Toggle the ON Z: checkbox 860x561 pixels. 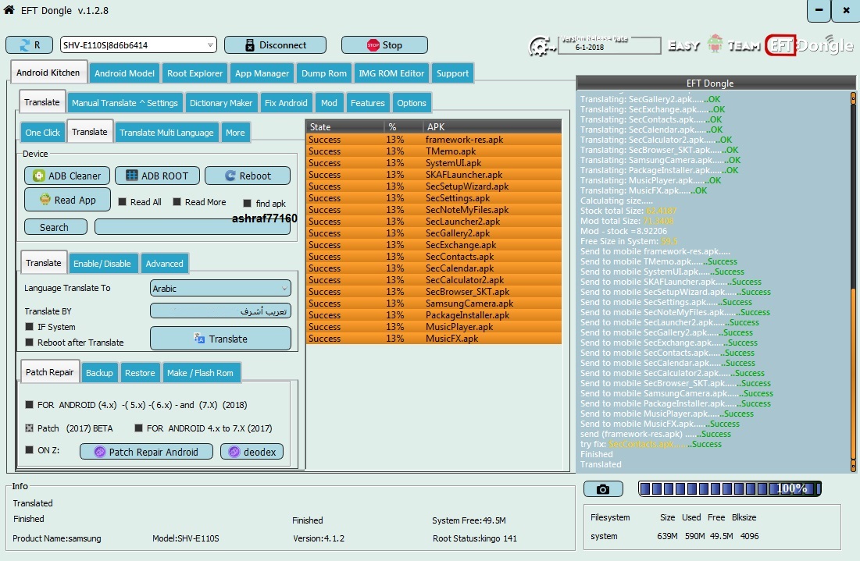[30, 449]
